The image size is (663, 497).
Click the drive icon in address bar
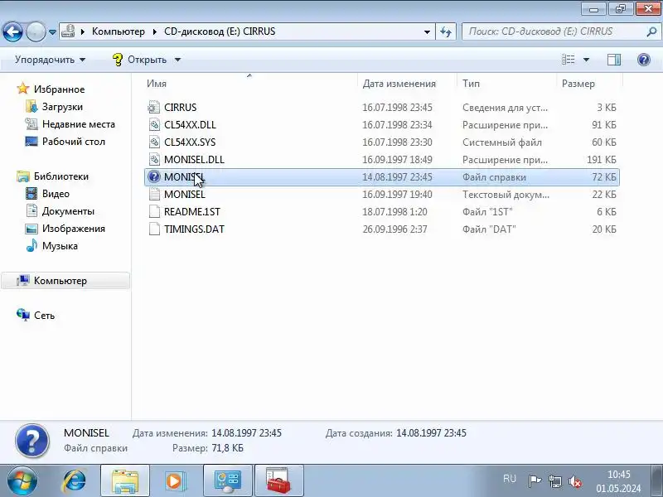[68, 31]
